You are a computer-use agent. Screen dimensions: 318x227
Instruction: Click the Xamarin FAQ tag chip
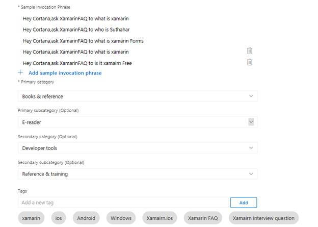point(203,218)
